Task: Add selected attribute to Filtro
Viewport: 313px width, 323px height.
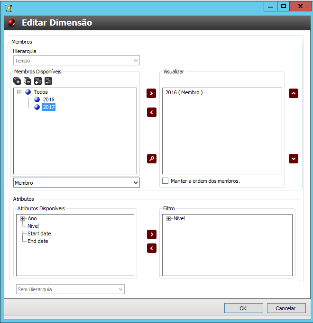Action: [152, 234]
